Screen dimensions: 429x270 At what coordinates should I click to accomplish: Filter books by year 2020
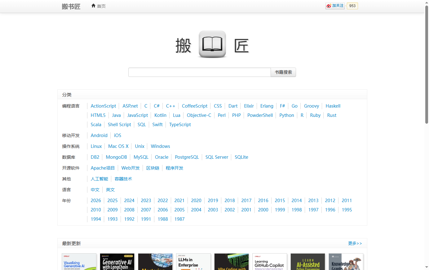(x=196, y=201)
